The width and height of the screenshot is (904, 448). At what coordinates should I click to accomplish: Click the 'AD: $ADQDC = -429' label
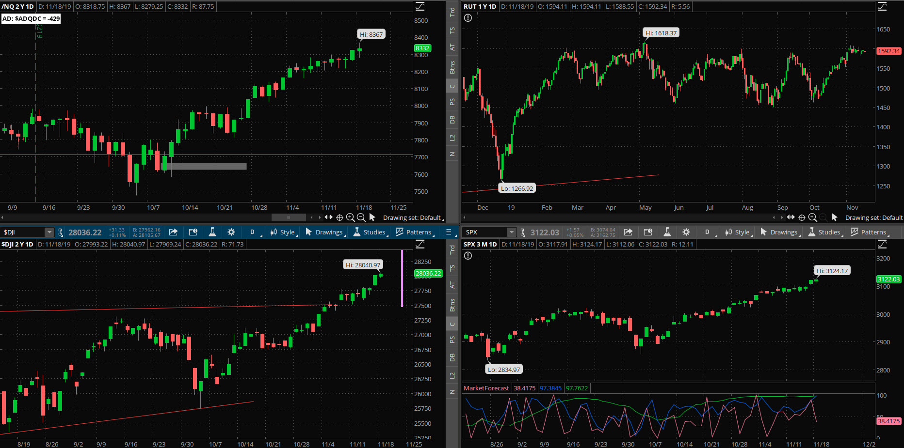pos(31,18)
